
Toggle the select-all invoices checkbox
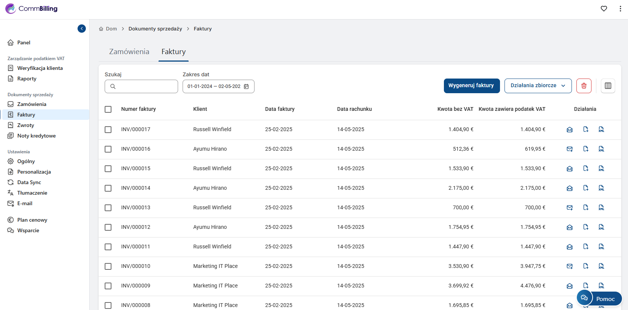(x=108, y=109)
